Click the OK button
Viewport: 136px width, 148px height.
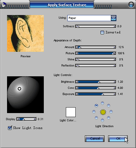118,139
